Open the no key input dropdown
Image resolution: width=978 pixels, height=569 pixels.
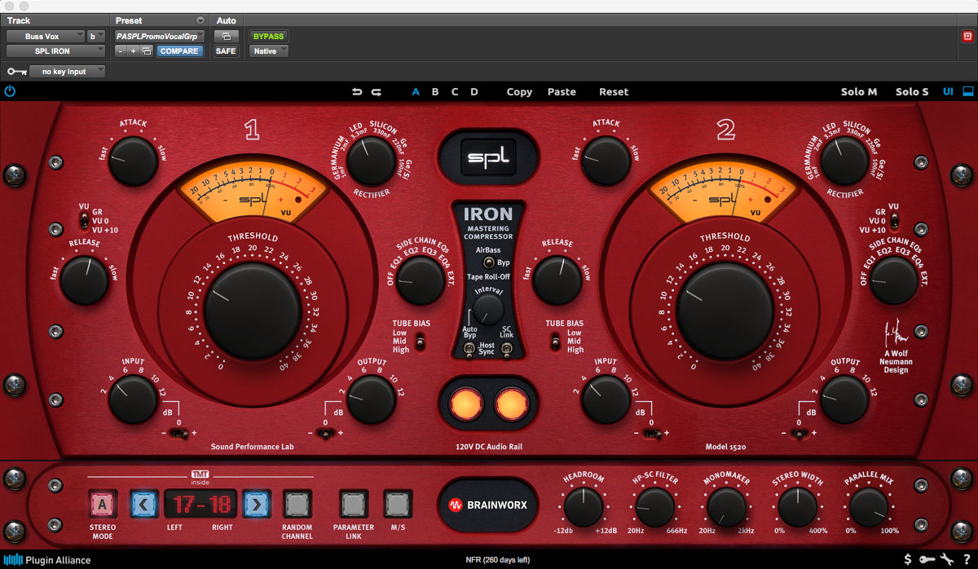tap(68, 72)
